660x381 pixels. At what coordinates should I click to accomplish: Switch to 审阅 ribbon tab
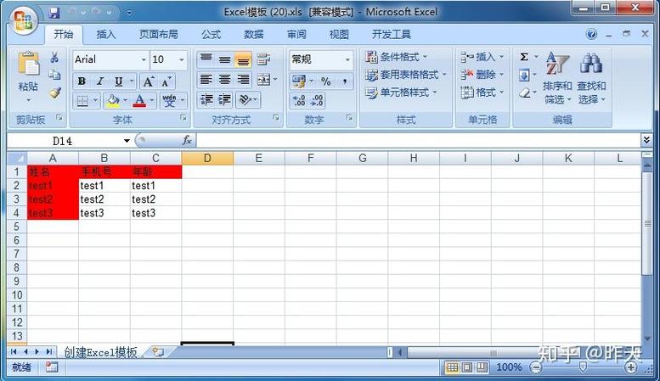(x=296, y=35)
